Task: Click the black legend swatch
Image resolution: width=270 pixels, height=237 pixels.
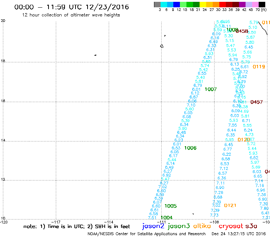Action: click(x=262, y=4)
